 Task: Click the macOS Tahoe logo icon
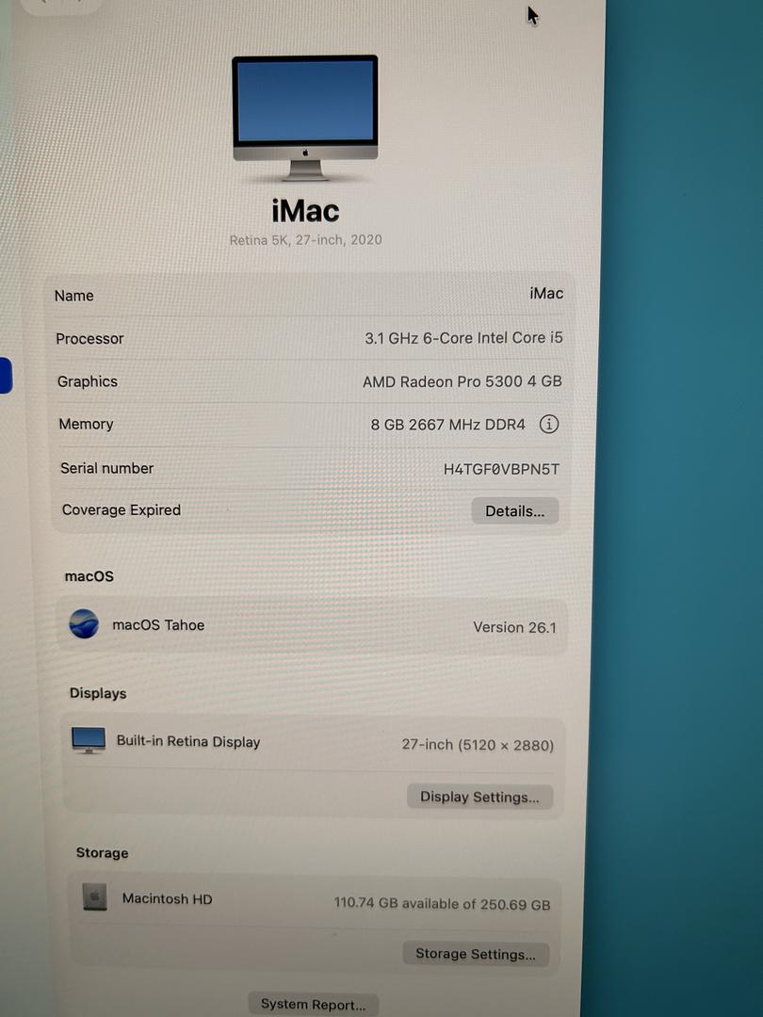click(85, 624)
